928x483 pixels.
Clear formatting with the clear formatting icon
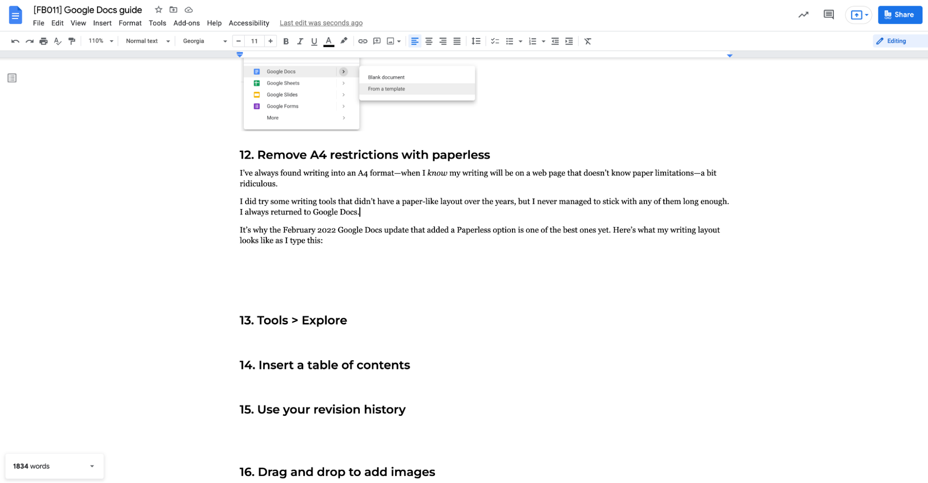[x=587, y=41]
